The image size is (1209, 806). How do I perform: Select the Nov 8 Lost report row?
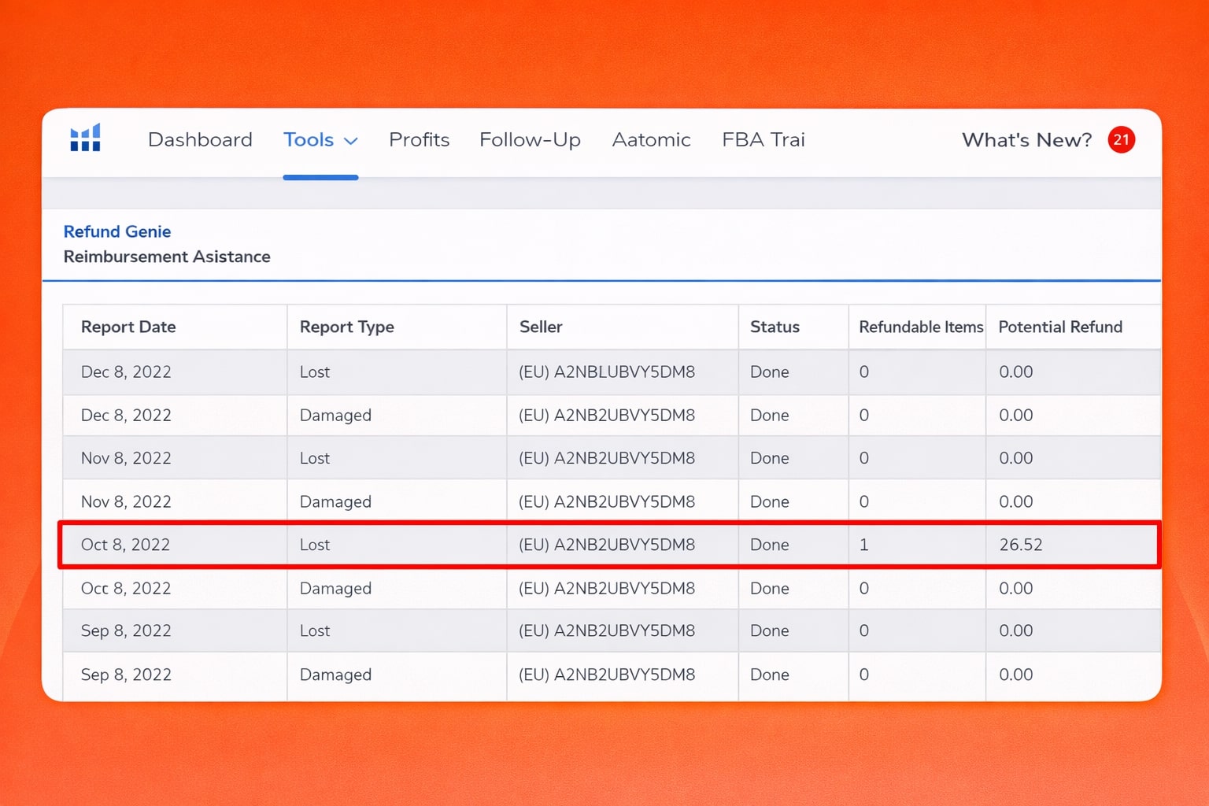(606, 457)
